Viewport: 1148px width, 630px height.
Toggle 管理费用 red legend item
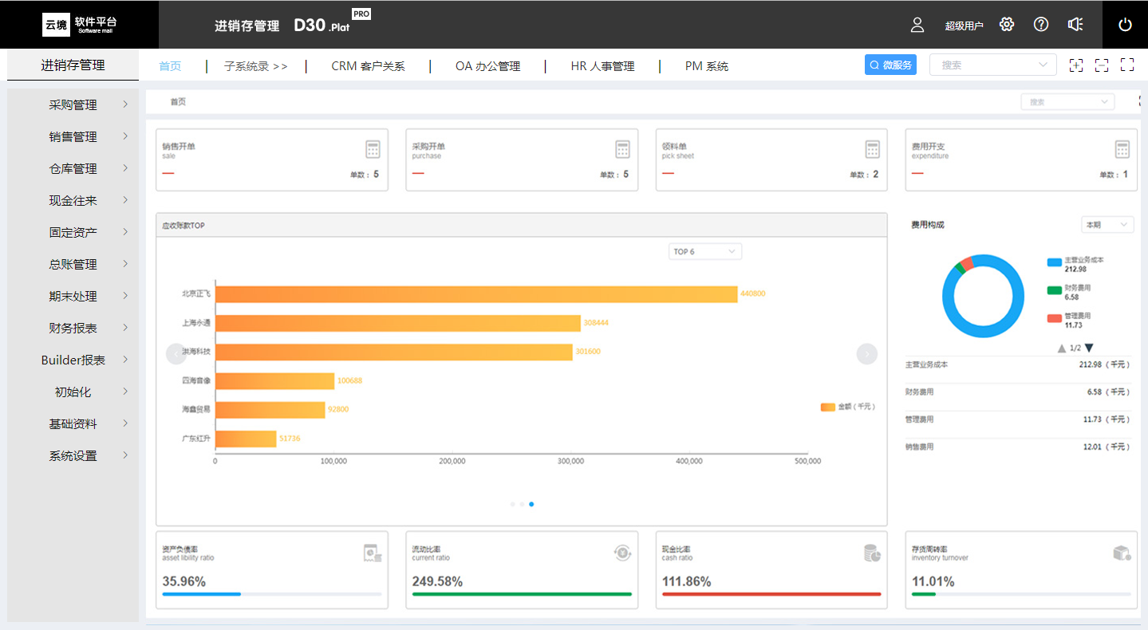point(1055,318)
